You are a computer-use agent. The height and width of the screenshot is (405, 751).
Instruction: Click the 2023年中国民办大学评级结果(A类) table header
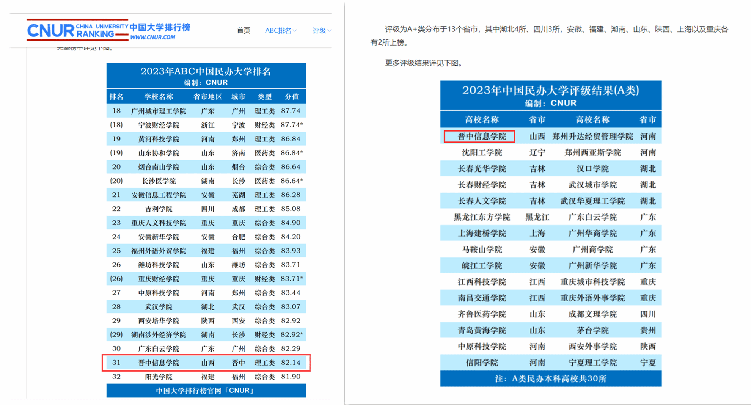550,91
